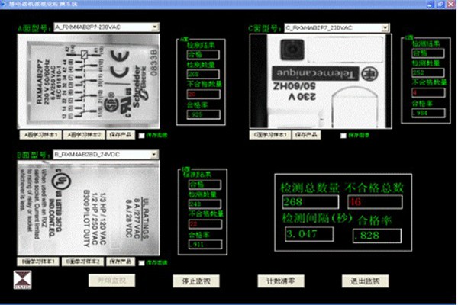Enable the C-side 保存图像 checkbox
The image size is (458, 305).
point(343,136)
